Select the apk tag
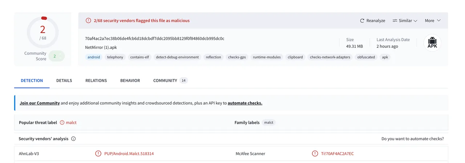465x163 pixels. 385,57
